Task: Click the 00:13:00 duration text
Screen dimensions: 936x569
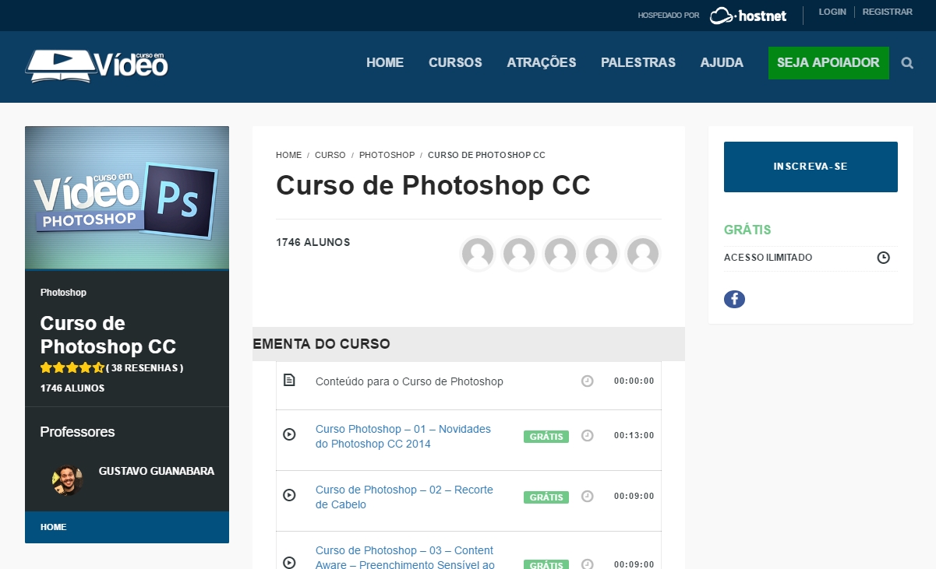Action: (x=634, y=436)
